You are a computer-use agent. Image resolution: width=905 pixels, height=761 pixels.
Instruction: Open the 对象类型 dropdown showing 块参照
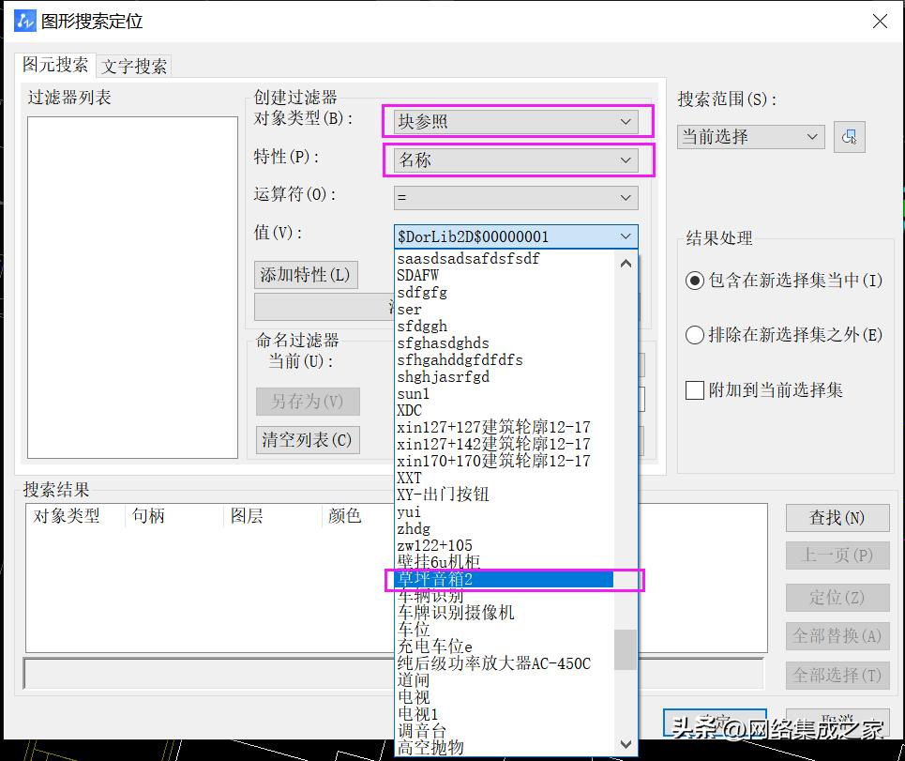click(516, 122)
